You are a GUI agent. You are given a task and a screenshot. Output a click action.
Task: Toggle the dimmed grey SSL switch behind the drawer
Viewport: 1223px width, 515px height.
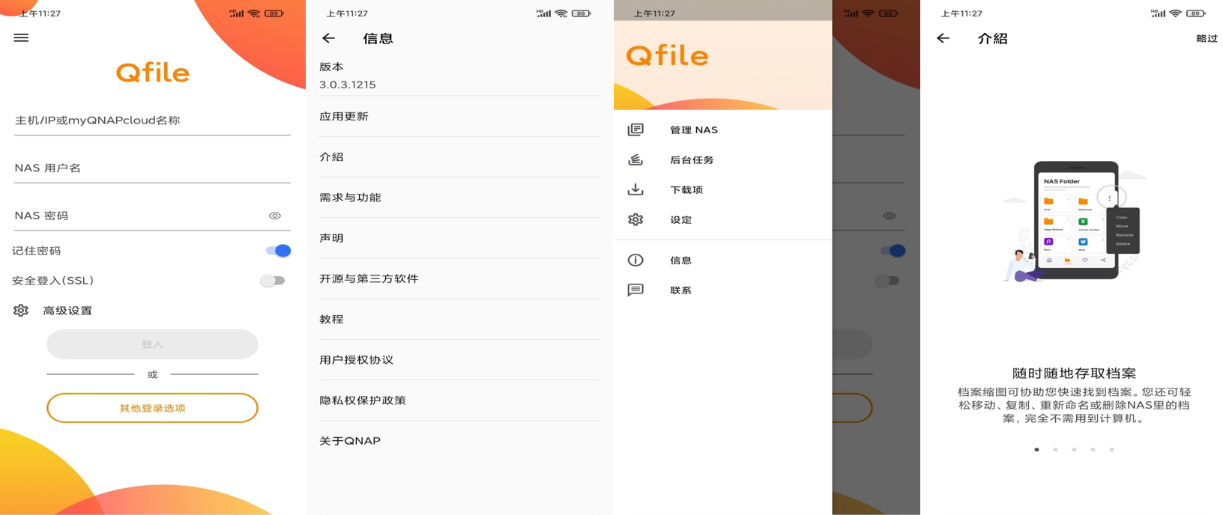(887, 281)
